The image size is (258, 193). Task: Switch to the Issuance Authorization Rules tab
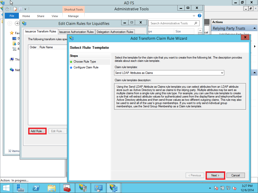tap(76, 32)
